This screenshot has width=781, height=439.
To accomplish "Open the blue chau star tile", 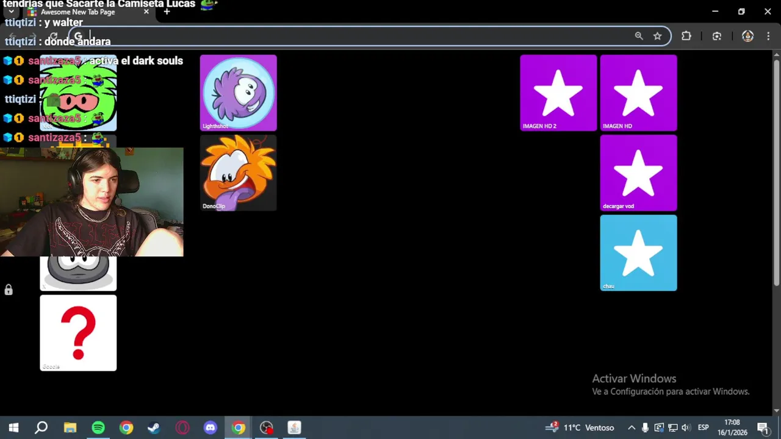I will [638, 252].
